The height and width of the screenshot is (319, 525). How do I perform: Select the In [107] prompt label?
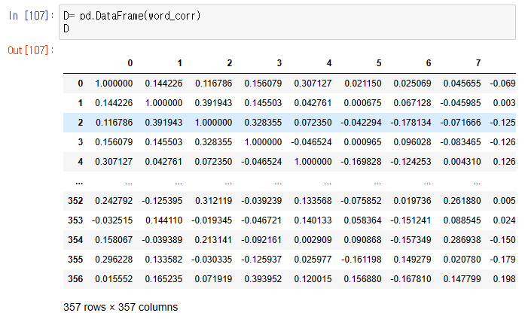[28, 16]
